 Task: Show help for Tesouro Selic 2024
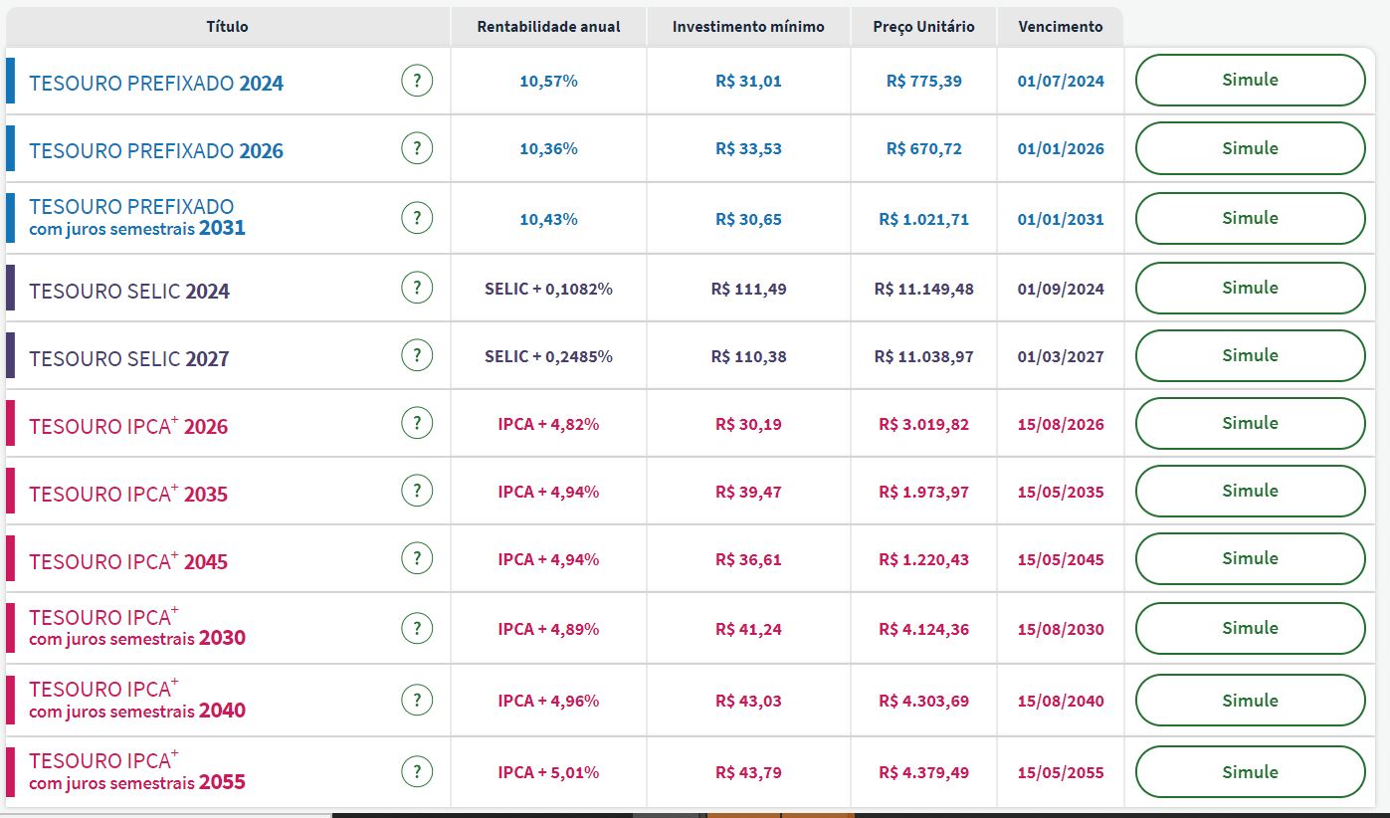417,288
